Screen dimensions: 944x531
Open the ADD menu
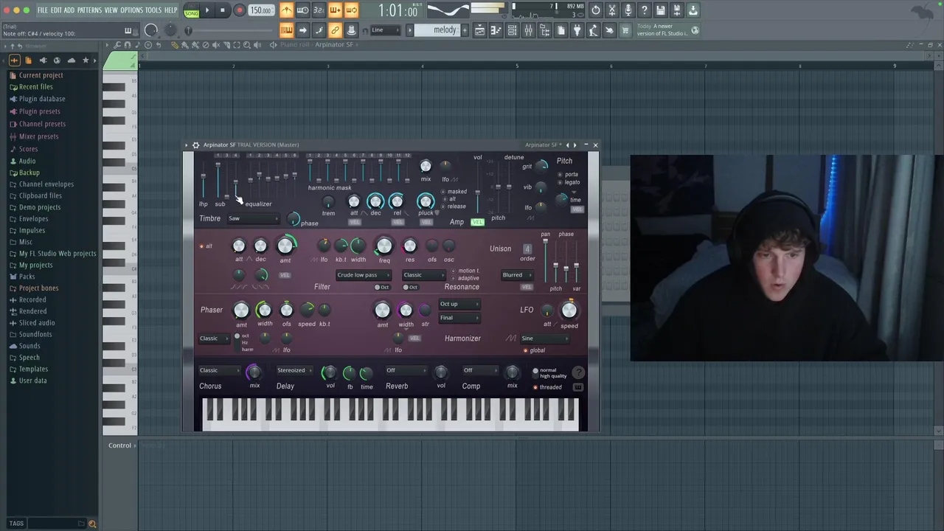coord(69,10)
